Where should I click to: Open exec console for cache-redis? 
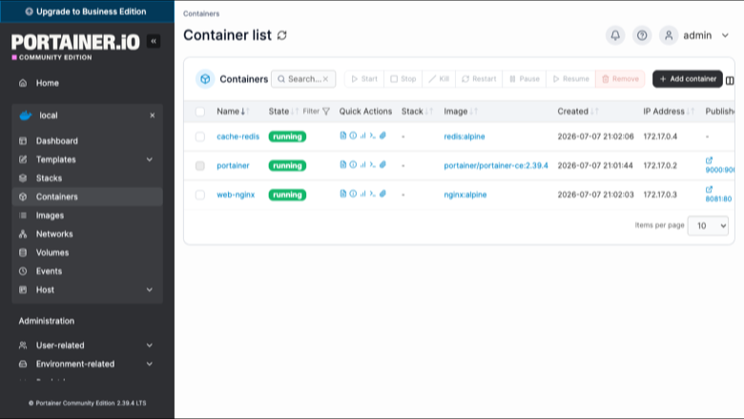coord(372,136)
